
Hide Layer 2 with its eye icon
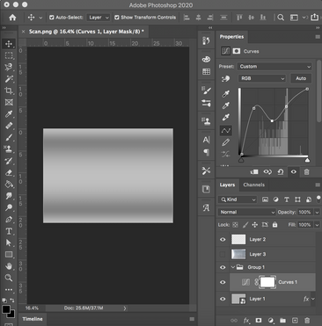coord(223,240)
